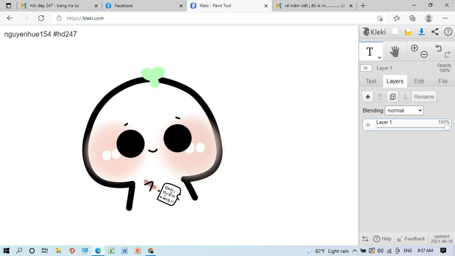Image resolution: width=455 pixels, height=256 pixels.
Task: Select Layer 1 in the layers list
Action: [x=407, y=124]
